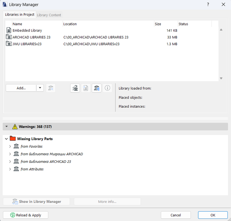Switch to Library Content tab
231x221 pixels.
[x=49, y=15]
